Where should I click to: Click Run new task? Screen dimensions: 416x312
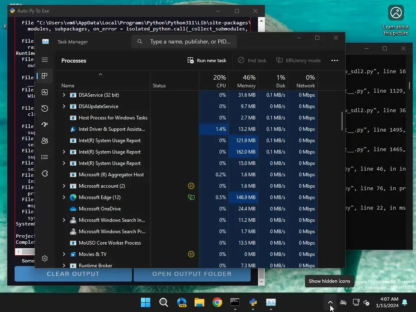(207, 61)
